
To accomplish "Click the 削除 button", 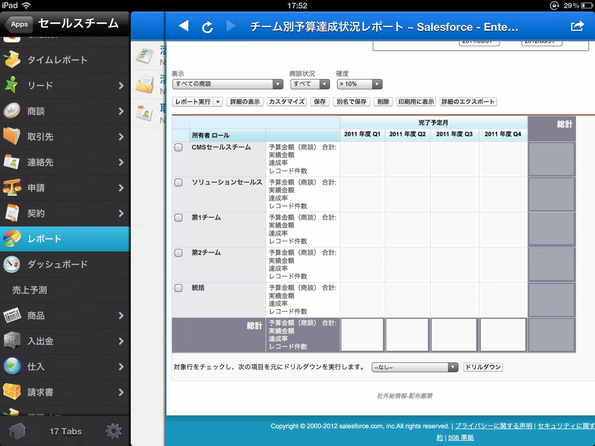I will tap(383, 102).
